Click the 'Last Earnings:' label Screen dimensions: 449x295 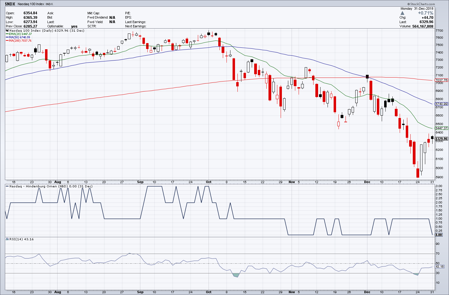tap(135, 22)
